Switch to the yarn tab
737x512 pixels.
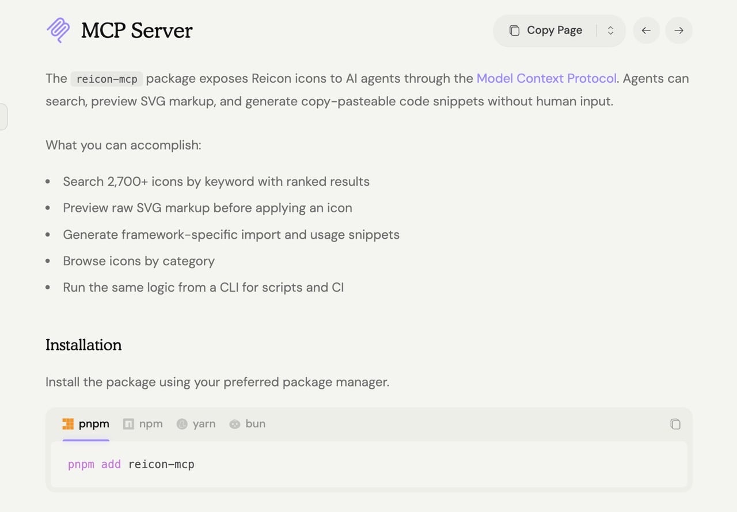click(x=196, y=424)
